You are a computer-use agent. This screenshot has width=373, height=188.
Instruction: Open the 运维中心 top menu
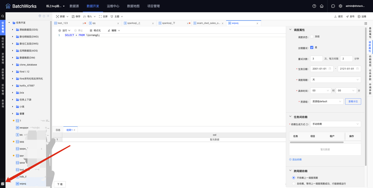113,6
